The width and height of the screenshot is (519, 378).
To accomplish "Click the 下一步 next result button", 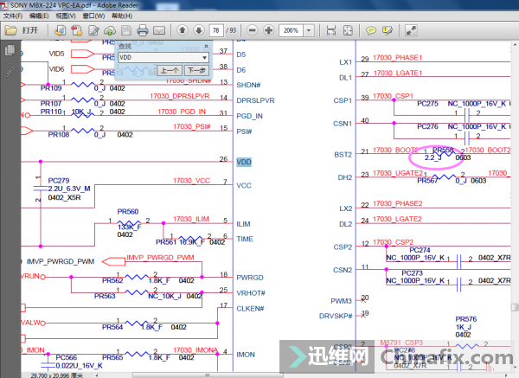I will click(196, 70).
